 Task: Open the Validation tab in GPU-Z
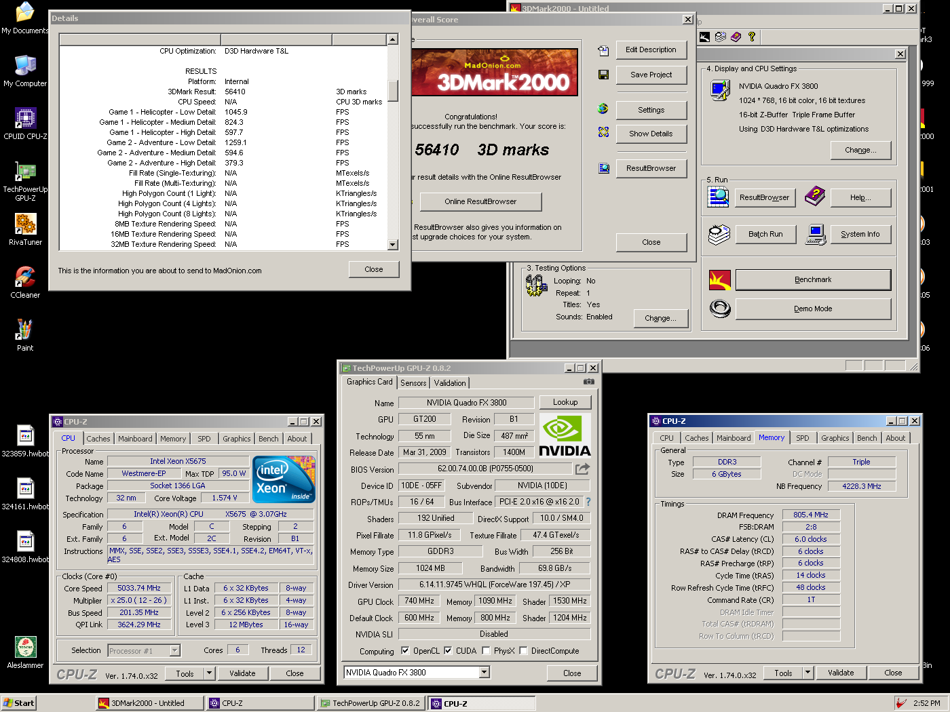point(450,383)
